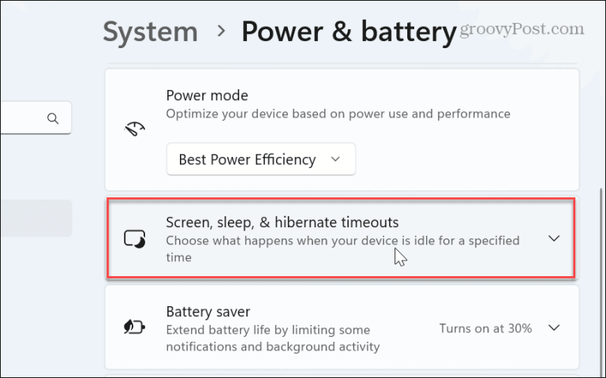Expand the Battery saver section chevron
This screenshot has width=606, height=378.
pos(554,327)
